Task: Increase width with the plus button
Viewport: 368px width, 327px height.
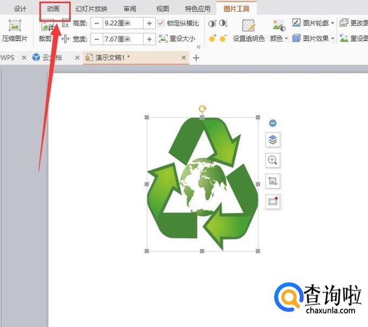Action: (x=149, y=39)
